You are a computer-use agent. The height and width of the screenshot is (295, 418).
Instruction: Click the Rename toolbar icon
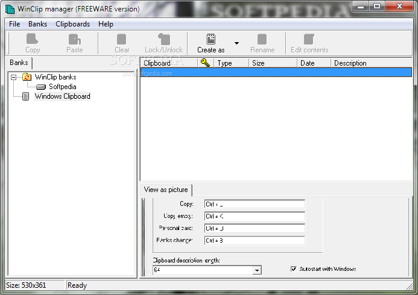(262, 39)
